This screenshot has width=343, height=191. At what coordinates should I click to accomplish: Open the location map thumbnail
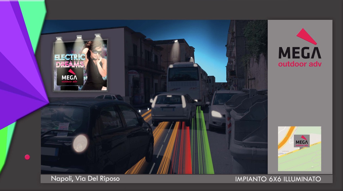[x=299, y=149]
